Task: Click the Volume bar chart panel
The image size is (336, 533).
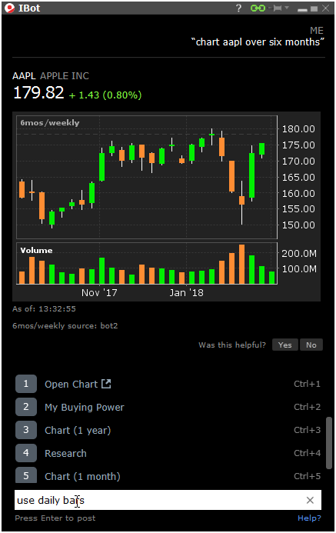Action: point(147,264)
